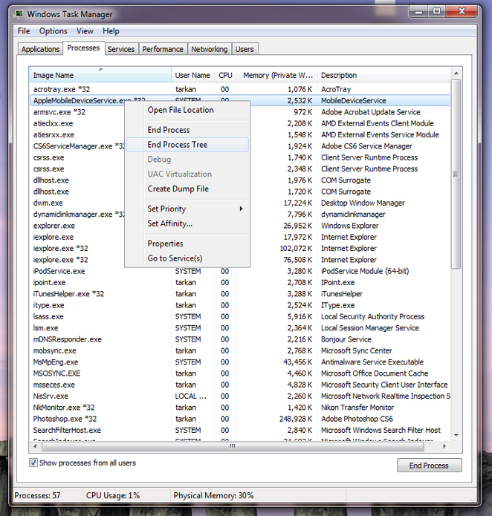The width and height of the screenshot is (492, 516).
Task: Choose Open File Location from context menu
Action: coord(187,110)
